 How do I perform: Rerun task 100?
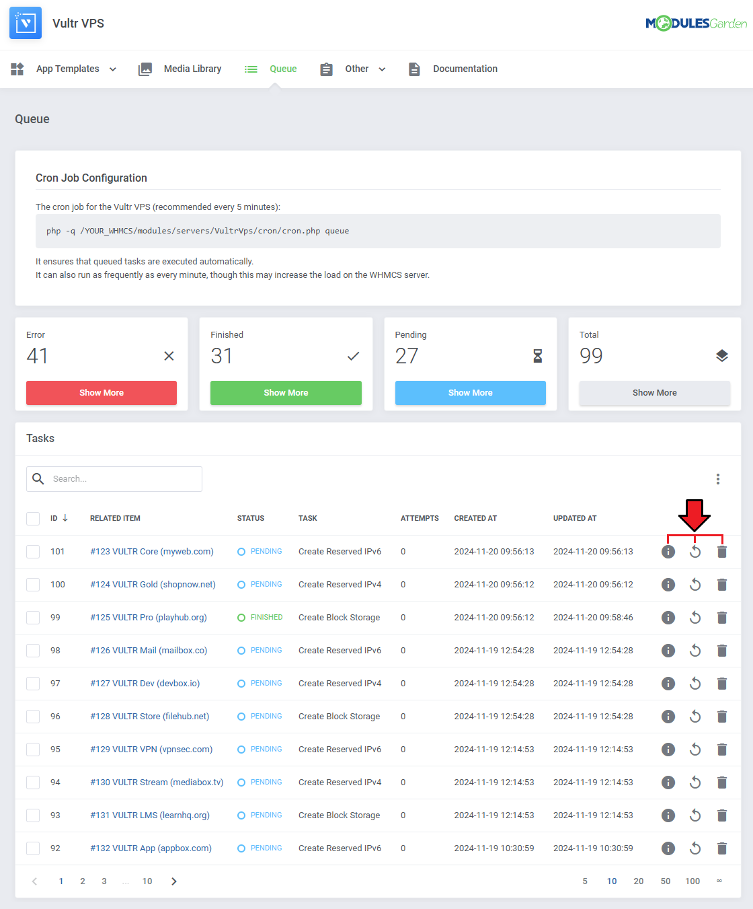tap(695, 585)
